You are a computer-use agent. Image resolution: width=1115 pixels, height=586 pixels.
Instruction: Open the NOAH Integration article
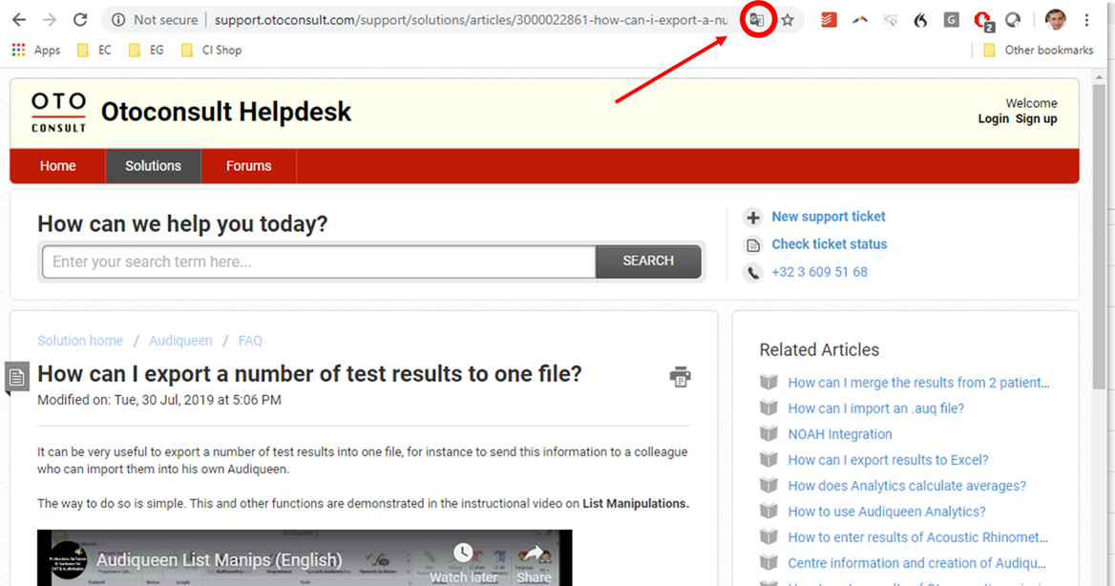click(840, 434)
